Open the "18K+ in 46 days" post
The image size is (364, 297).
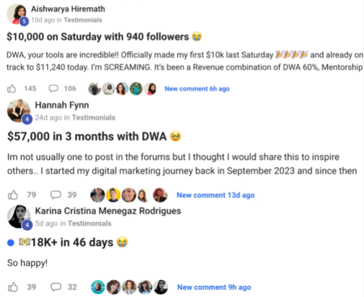pos(70,242)
